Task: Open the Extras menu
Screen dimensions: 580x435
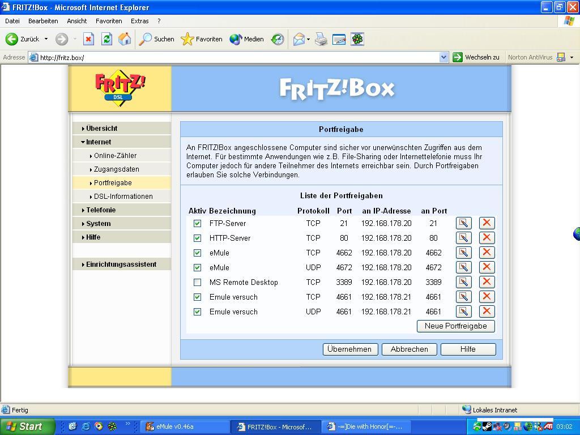Action: (139, 21)
